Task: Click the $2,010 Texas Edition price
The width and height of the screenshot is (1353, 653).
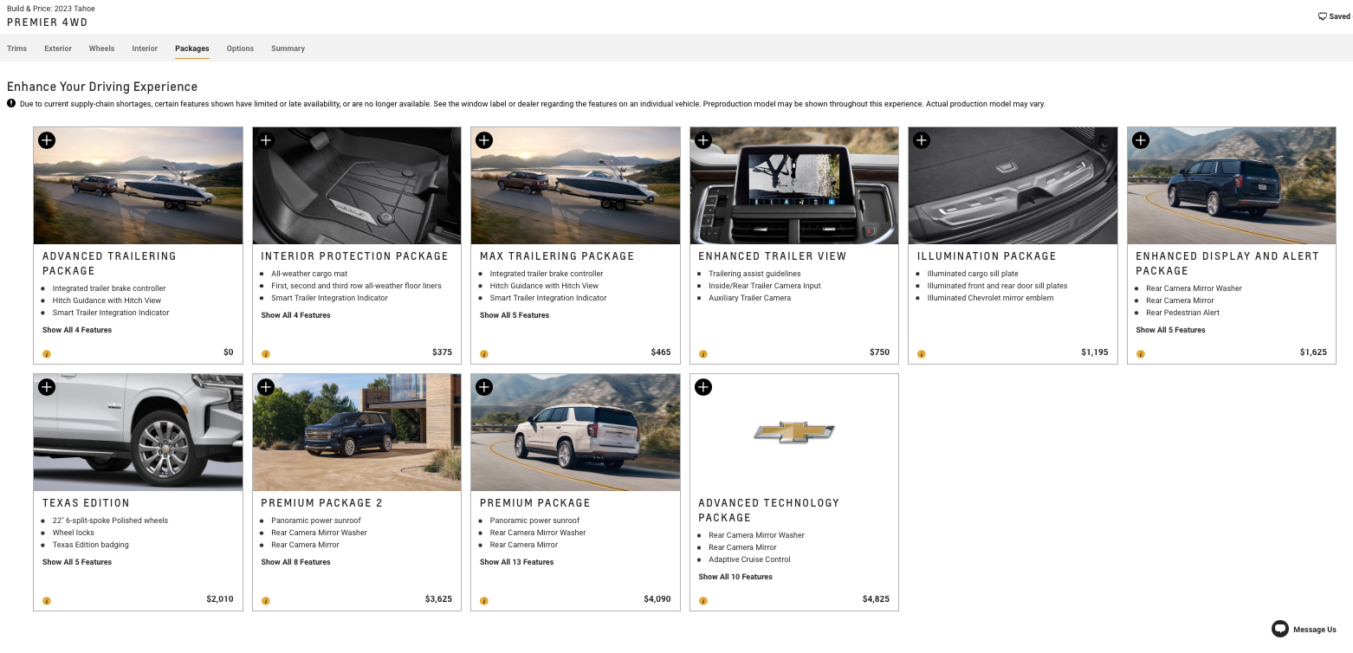Action: 219,599
